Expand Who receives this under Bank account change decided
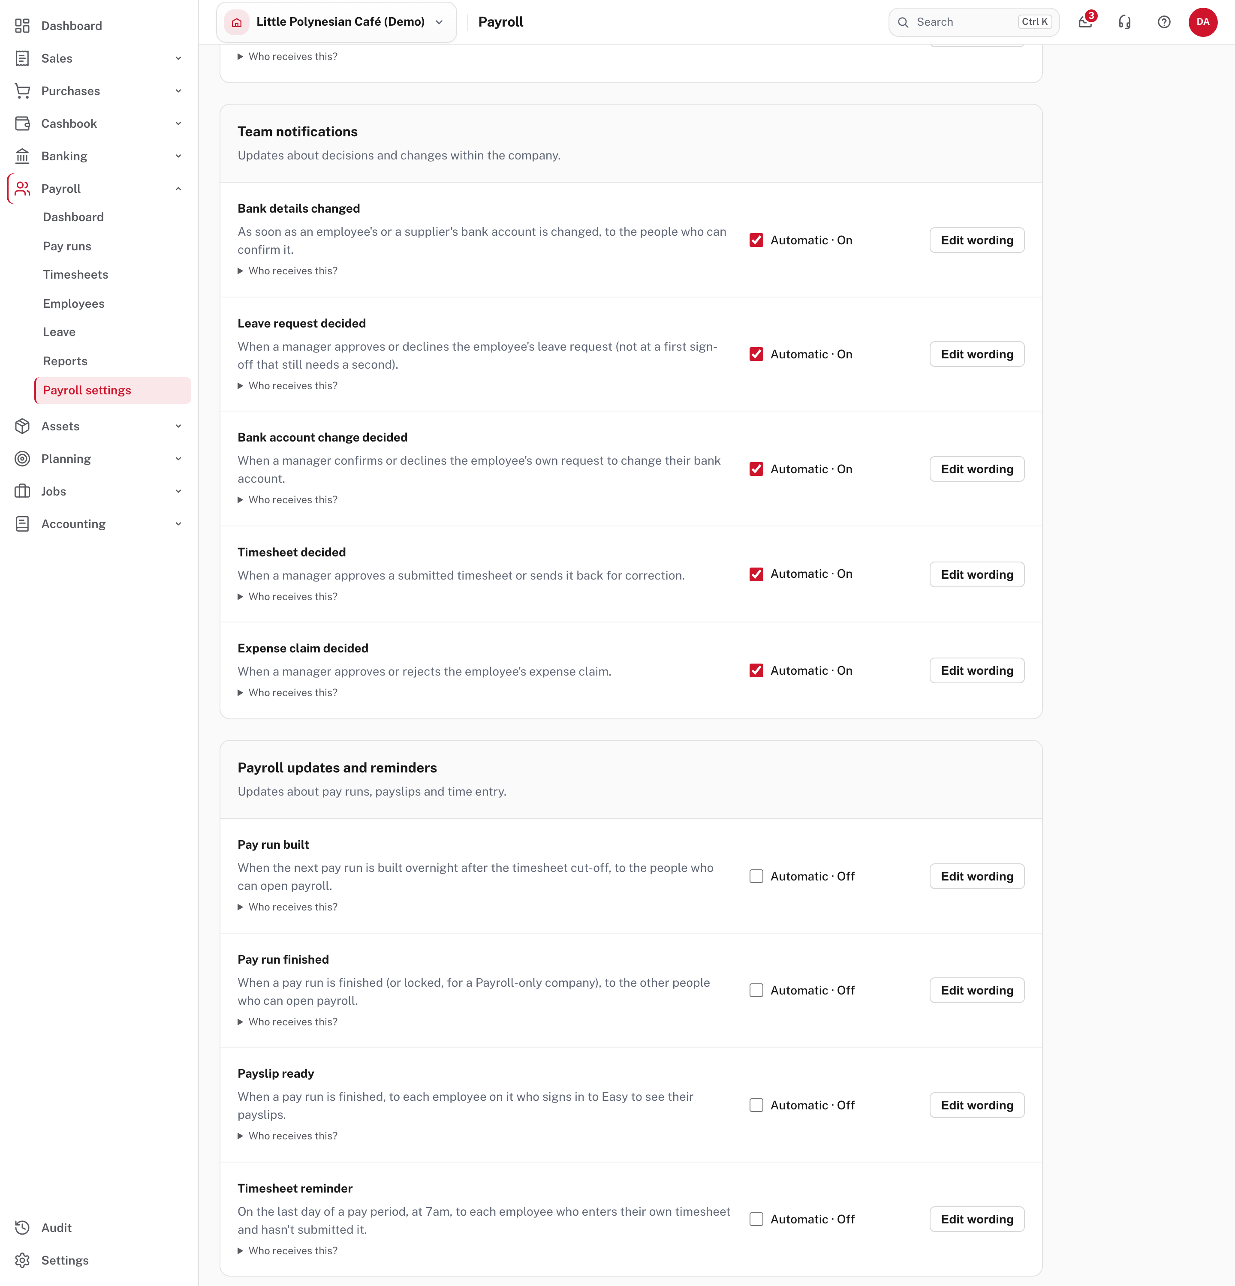 coord(287,500)
